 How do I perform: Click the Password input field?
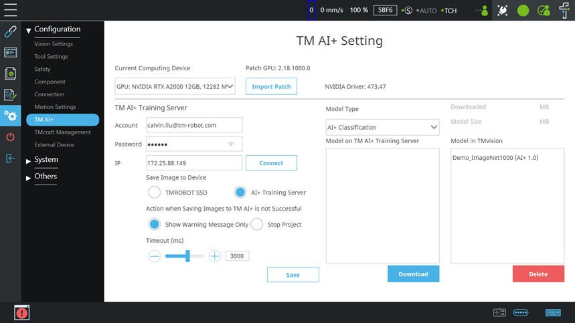point(194,144)
